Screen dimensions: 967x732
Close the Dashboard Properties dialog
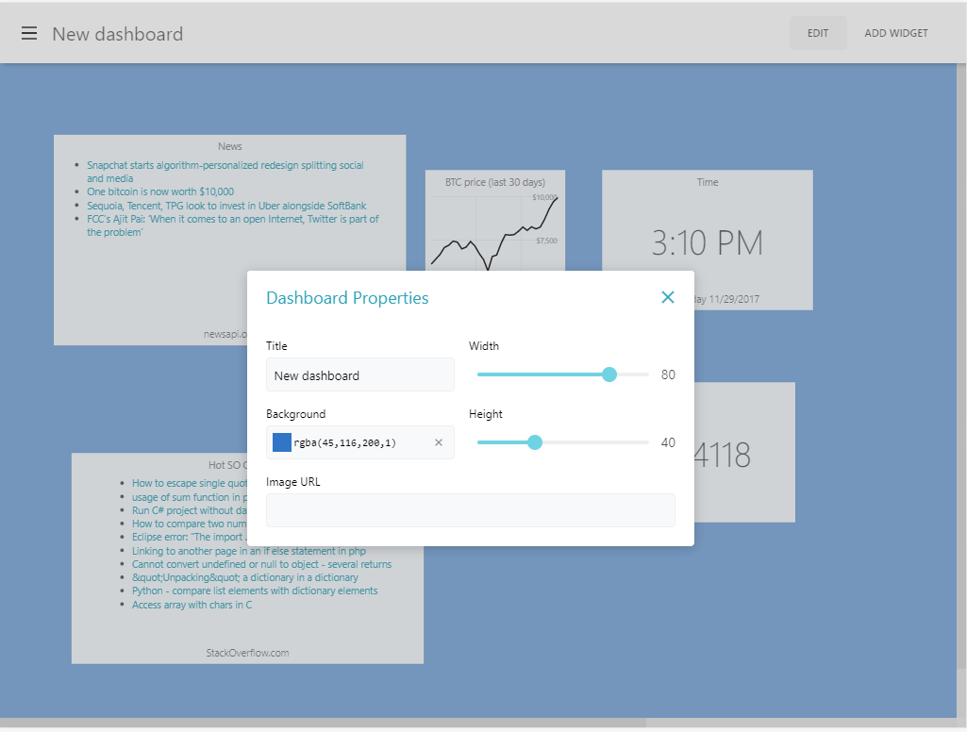(x=667, y=297)
